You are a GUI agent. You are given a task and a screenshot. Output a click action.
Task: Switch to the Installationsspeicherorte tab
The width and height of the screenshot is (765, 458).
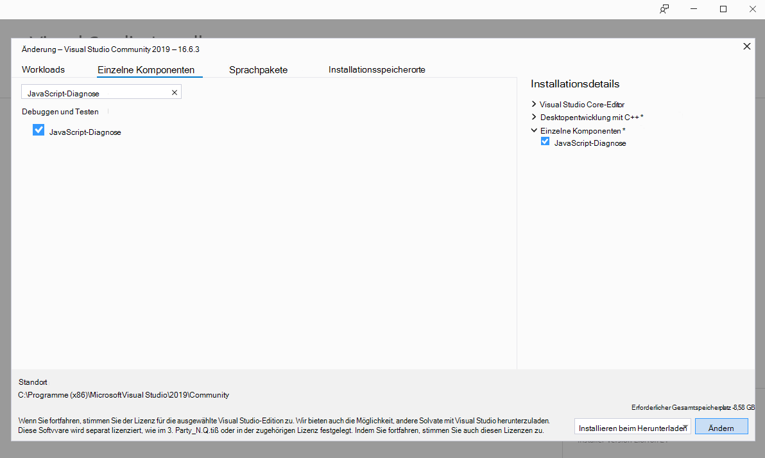click(x=377, y=69)
